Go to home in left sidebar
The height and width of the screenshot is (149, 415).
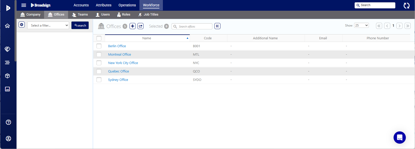8,26
